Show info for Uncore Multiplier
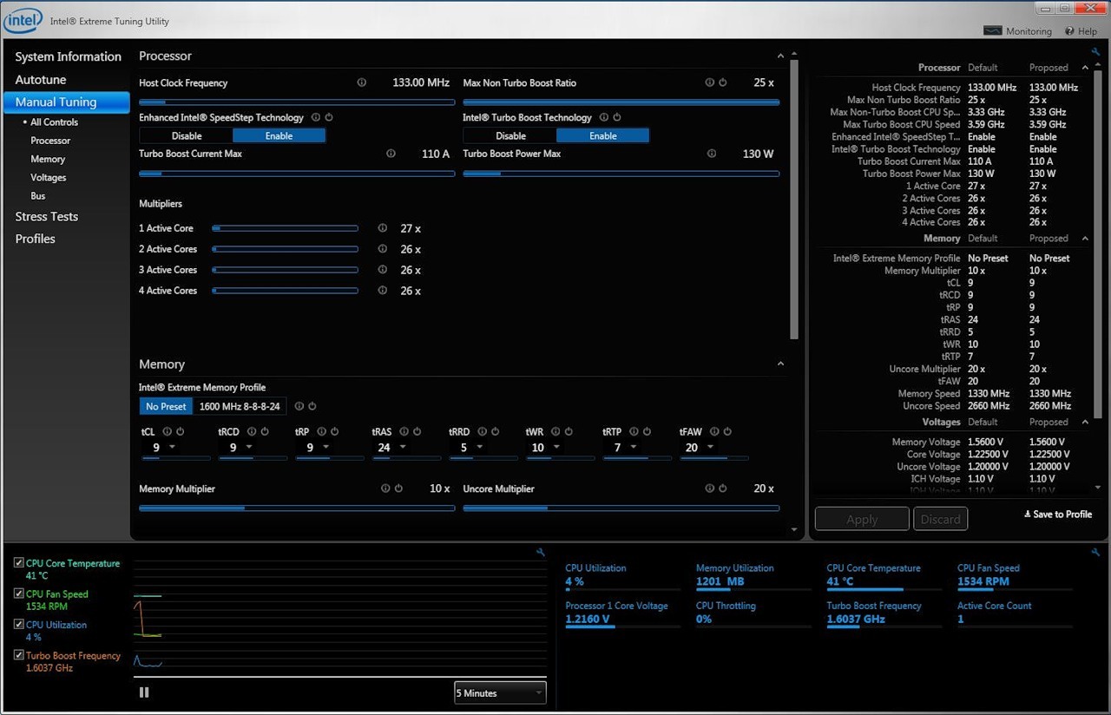This screenshot has height=715, width=1111. coord(709,489)
